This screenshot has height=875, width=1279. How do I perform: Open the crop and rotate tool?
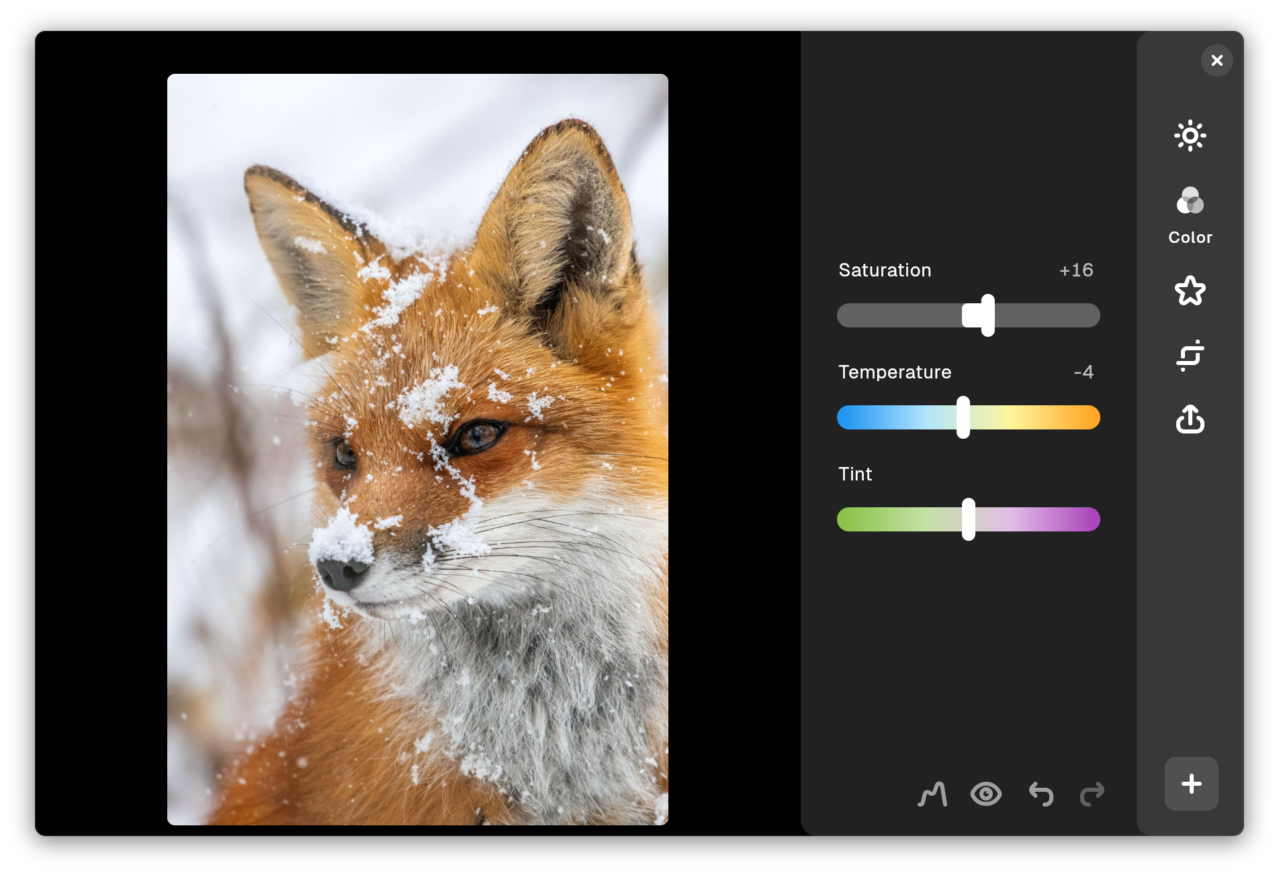click(x=1190, y=355)
